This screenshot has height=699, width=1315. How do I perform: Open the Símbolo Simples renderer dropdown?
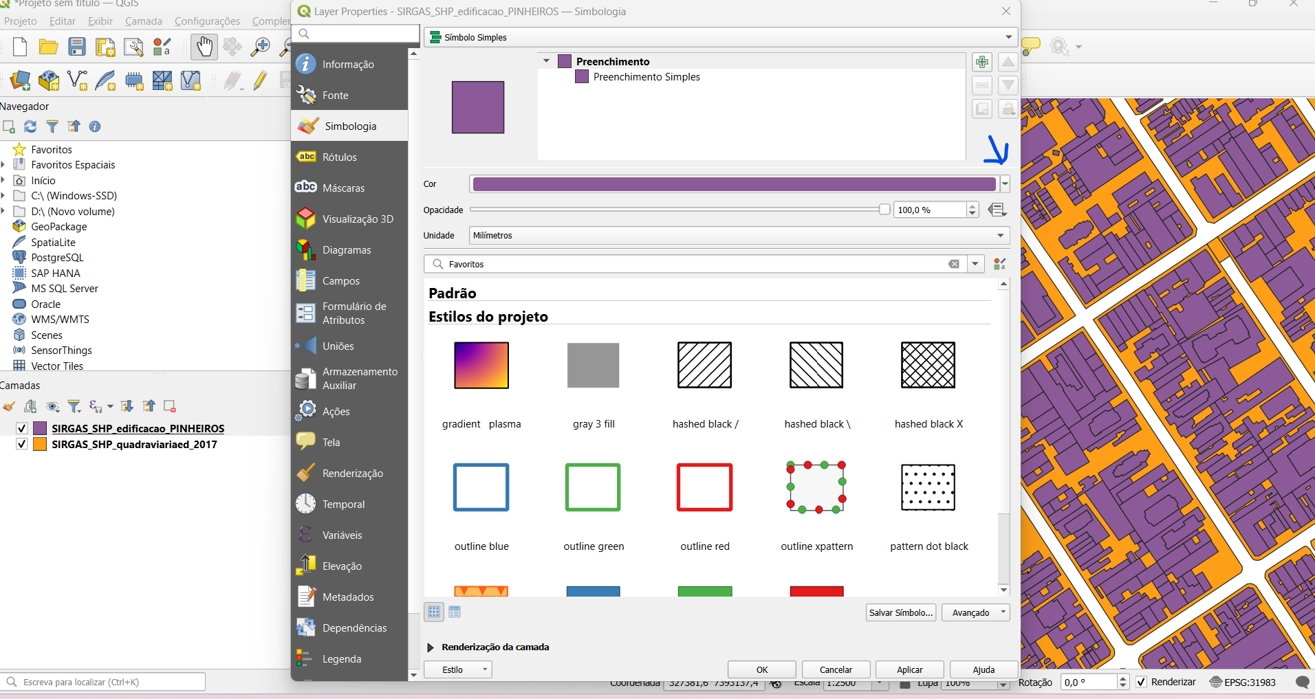(720, 37)
